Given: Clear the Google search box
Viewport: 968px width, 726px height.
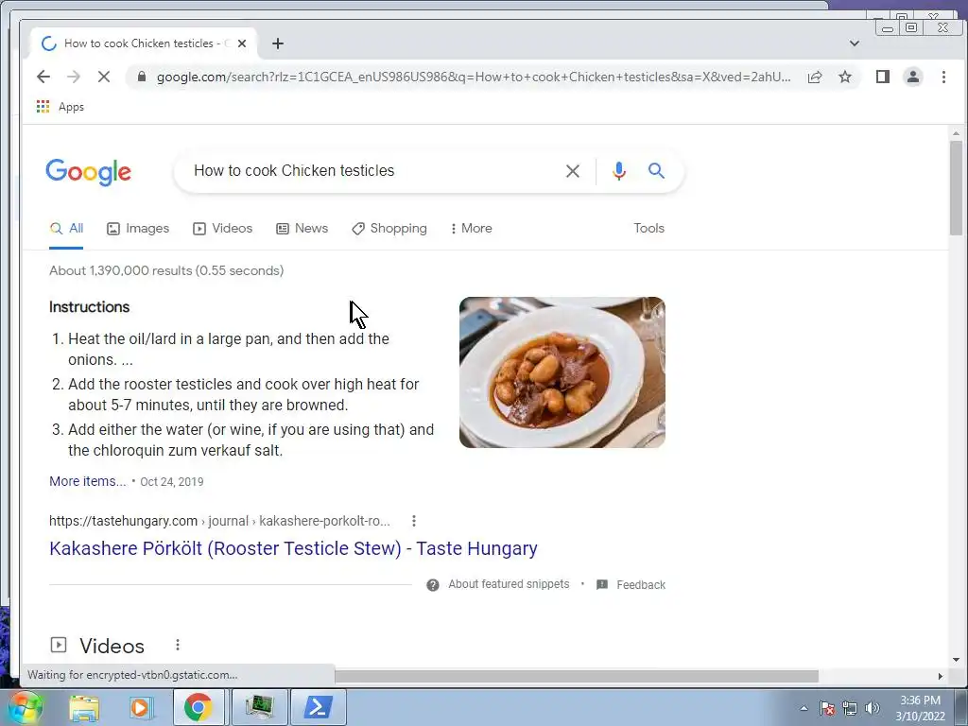Looking at the screenshot, I should 573,171.
